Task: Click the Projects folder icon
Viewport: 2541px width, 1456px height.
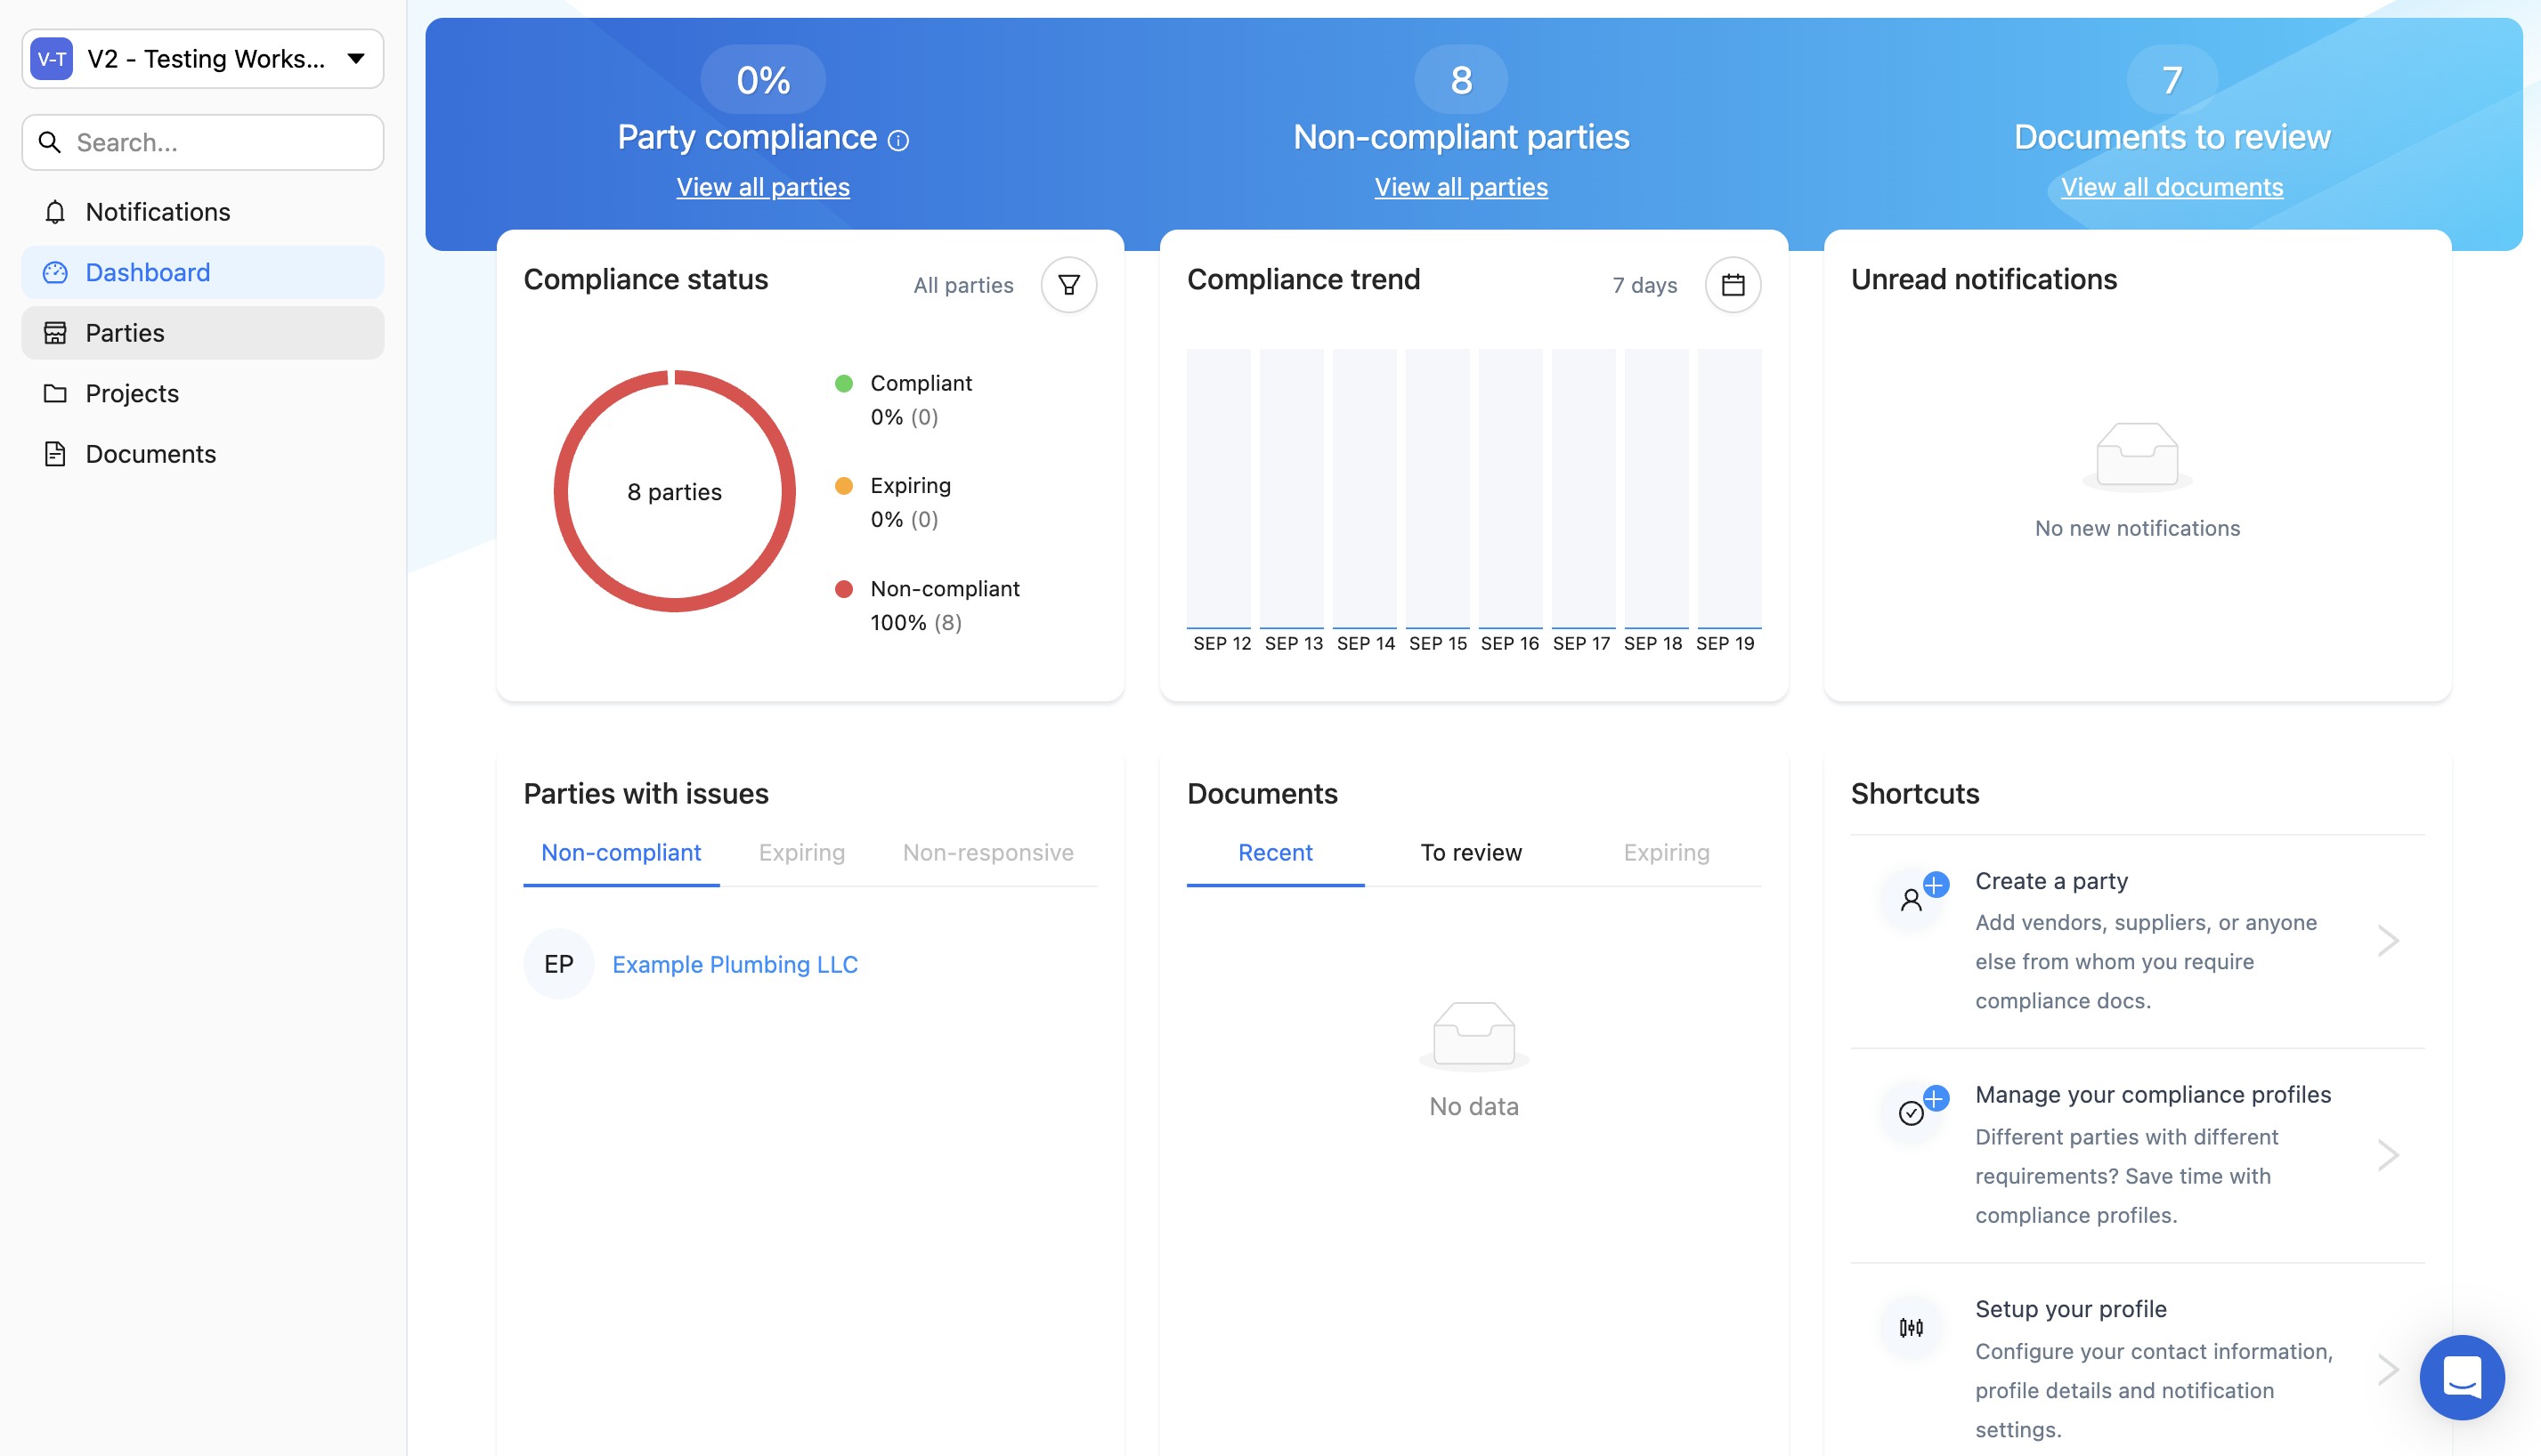Action: coord(55,393)
